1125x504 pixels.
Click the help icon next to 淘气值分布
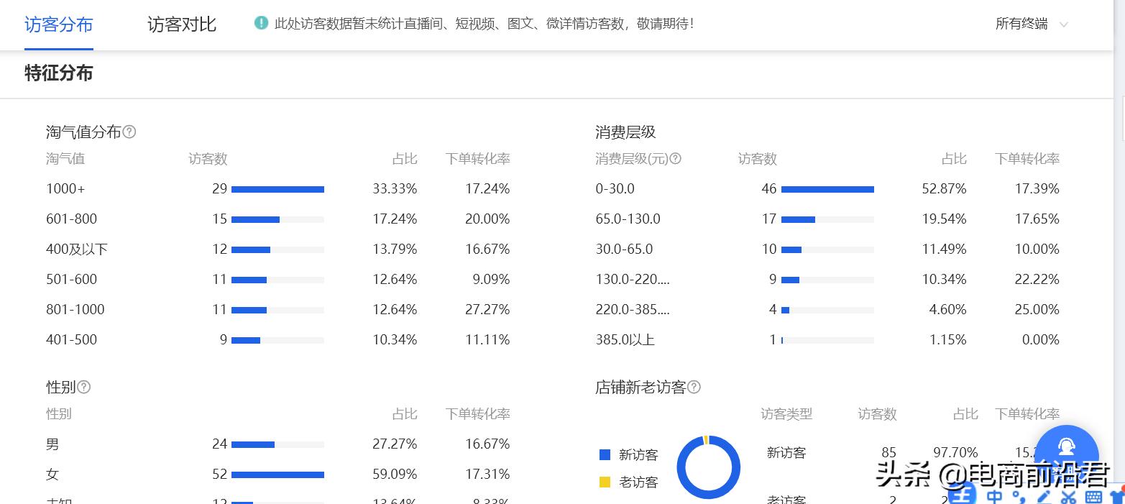pos(129,132)
